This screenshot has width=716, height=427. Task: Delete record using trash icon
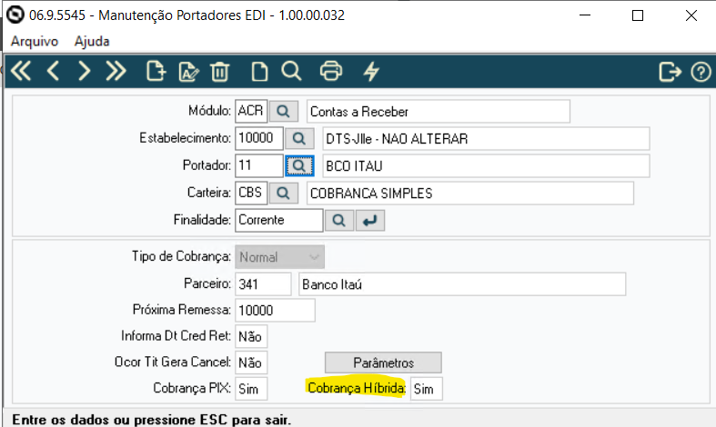point(219,72)
